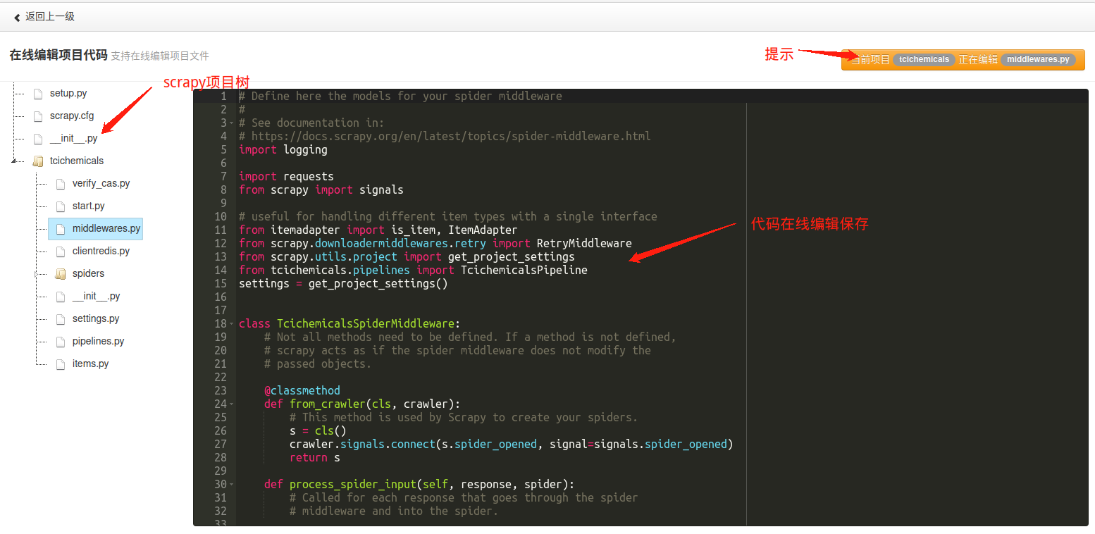The width and height of the screenshot is (1095, 534).
Task: Open items.py file
Action: point(90,364)
